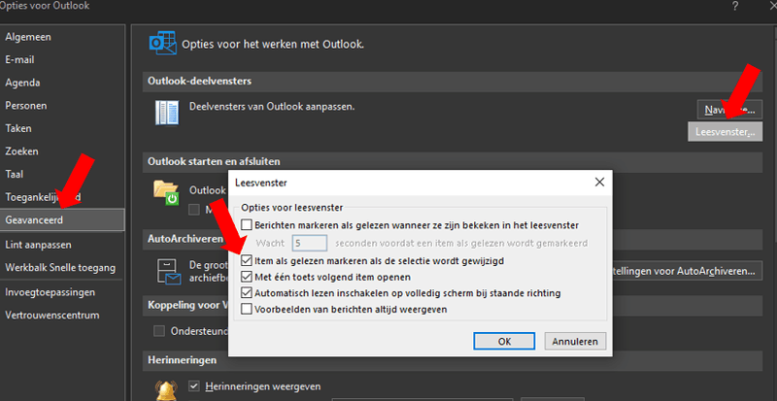Click the Outlook-deelvensters section heading

point(200,82)
